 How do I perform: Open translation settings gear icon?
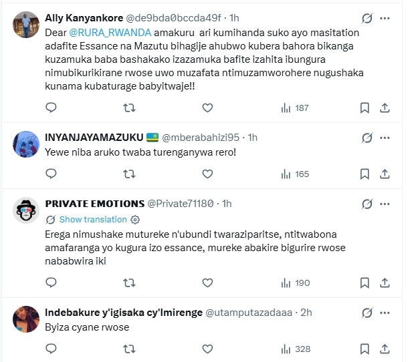pos(135,220)
